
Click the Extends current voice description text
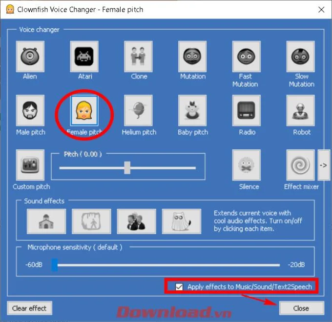258,221
